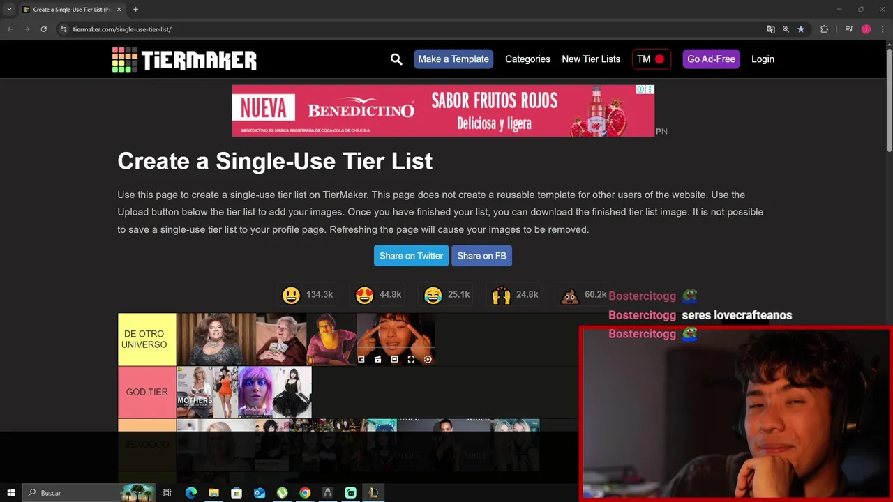Open the Chrome profile avatar
This screenshot has width=893, height=502.
(x=866, y=29)
